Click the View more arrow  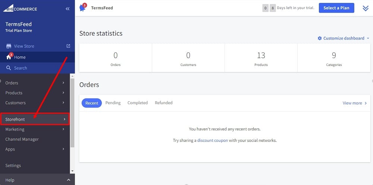(x=366, y=103)
